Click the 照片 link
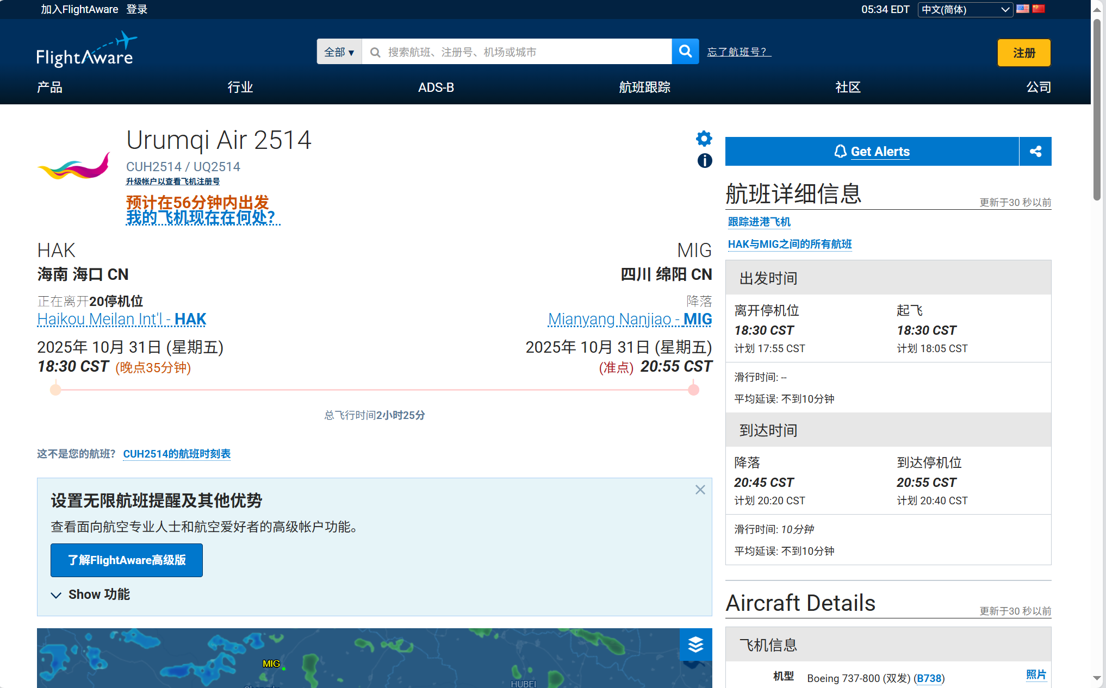Screen dimensions: 1106x688 (1036, 674)
